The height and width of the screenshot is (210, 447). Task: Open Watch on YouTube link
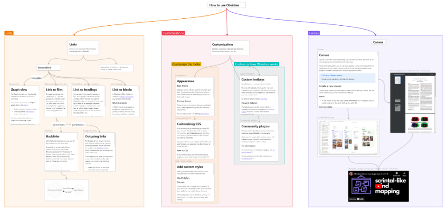pos(356,199)
